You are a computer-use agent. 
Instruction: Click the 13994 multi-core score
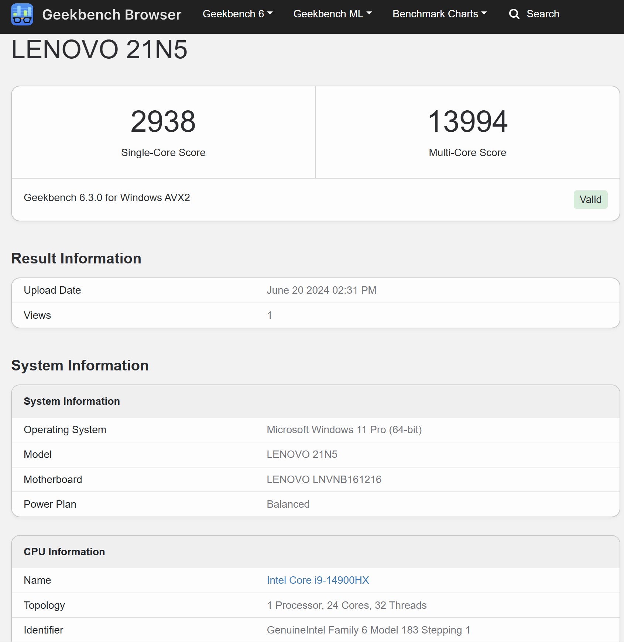tap(467, 122)
